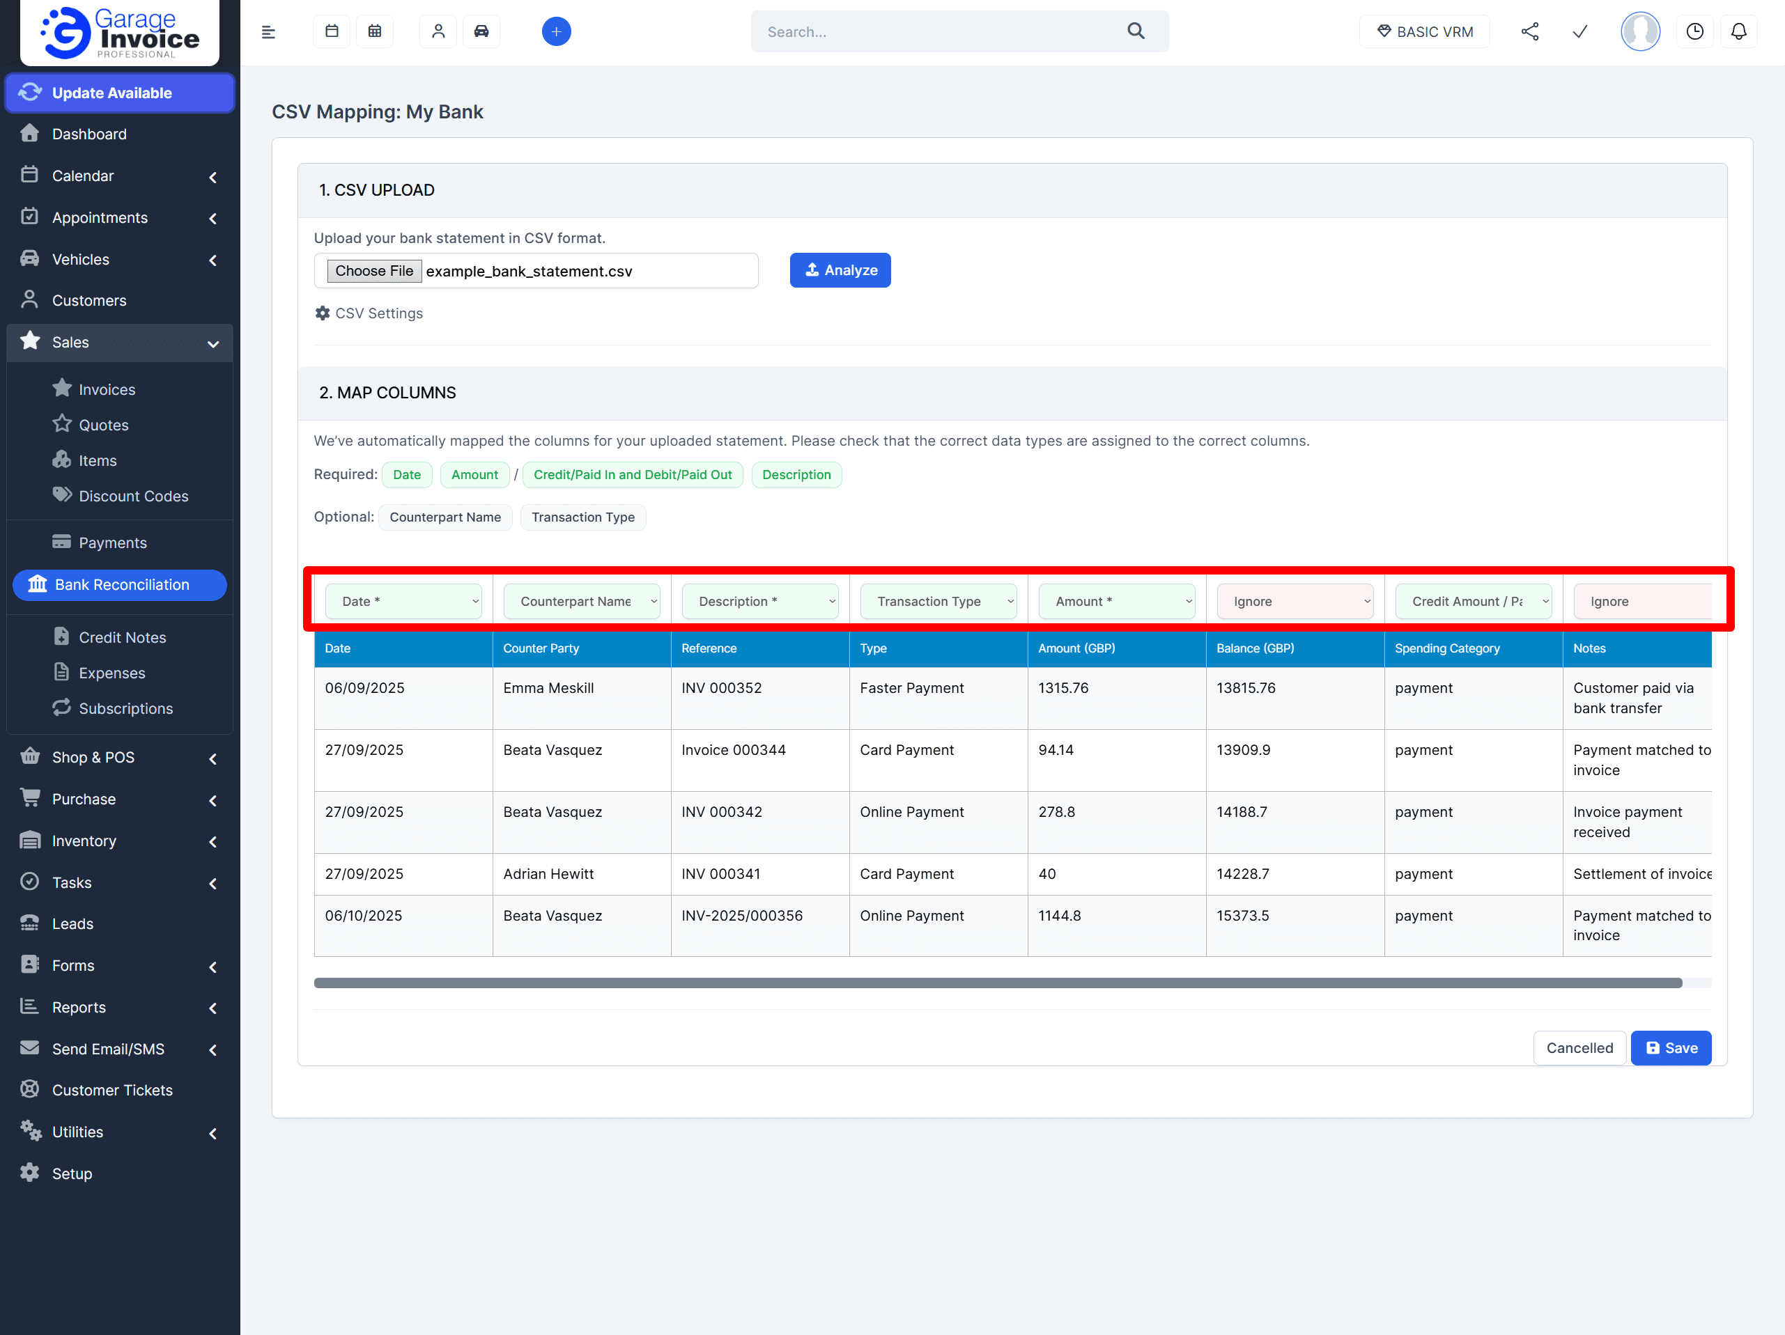1785x1335 pixels.
Task: Open the Amount * column mapping dropdown
Action: coord(1116,601)
